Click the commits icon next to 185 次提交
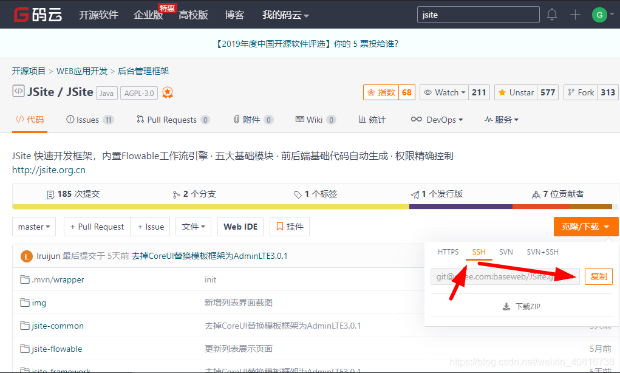 point(50,194)
